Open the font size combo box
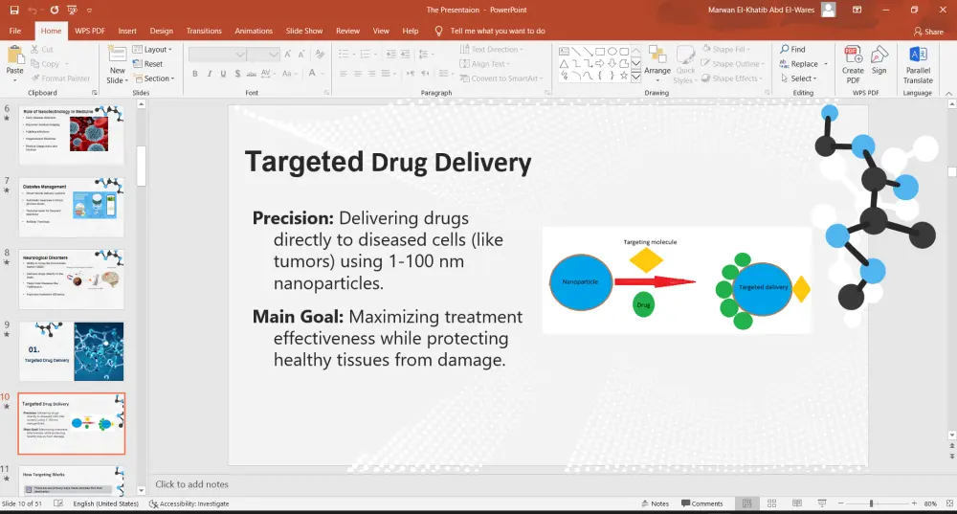Screen dimensions: 957x514 pyautogui.click(x=264, y=55)
